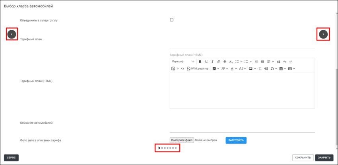Undo the last editor change
Image resolution: width=338 pixels, height=165 pixels.
(285, 62)
